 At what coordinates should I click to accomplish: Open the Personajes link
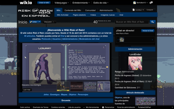click(83, 95)
